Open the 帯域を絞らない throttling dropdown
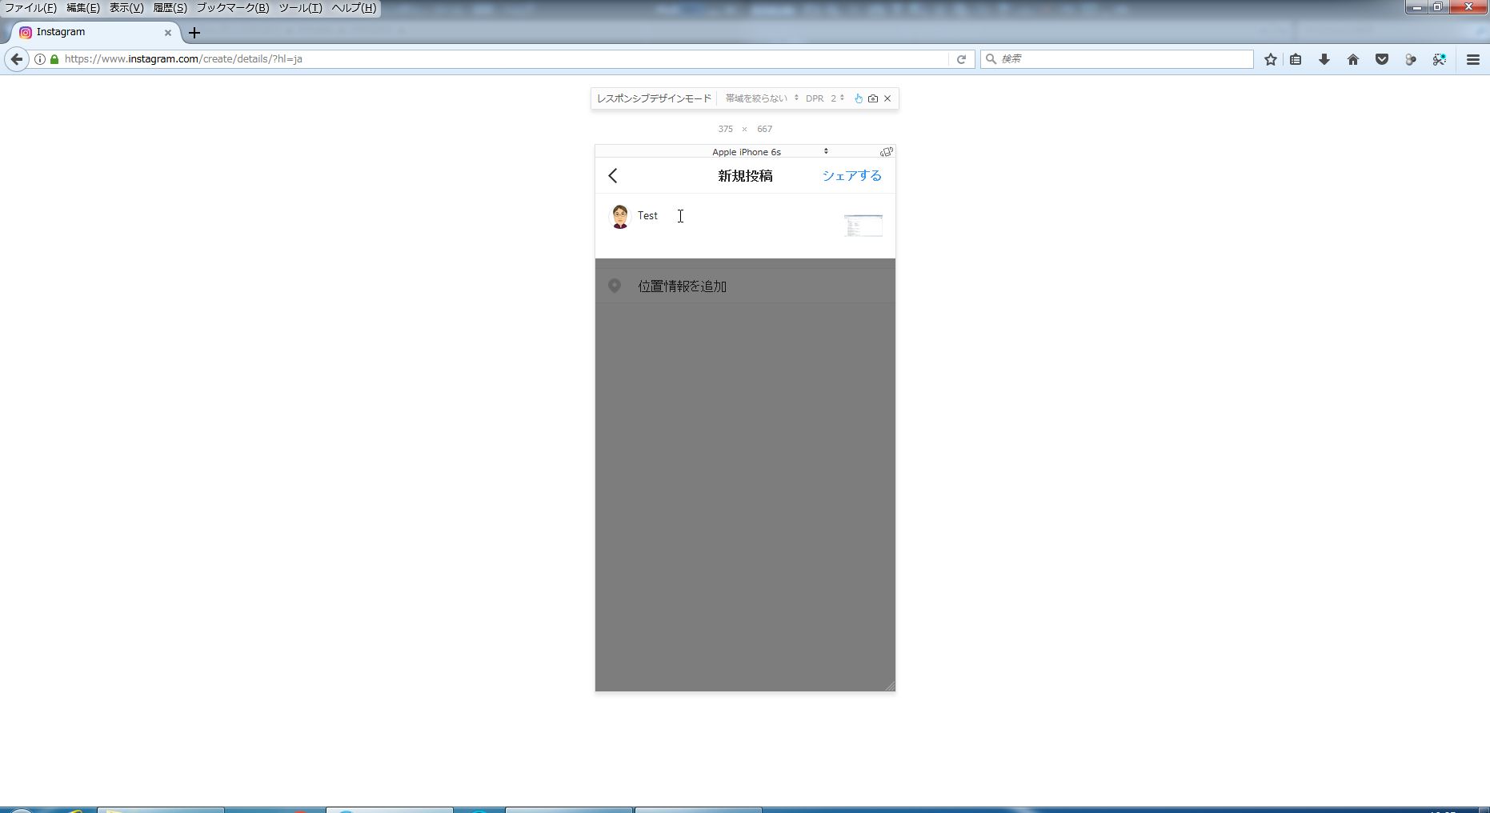 762,98
